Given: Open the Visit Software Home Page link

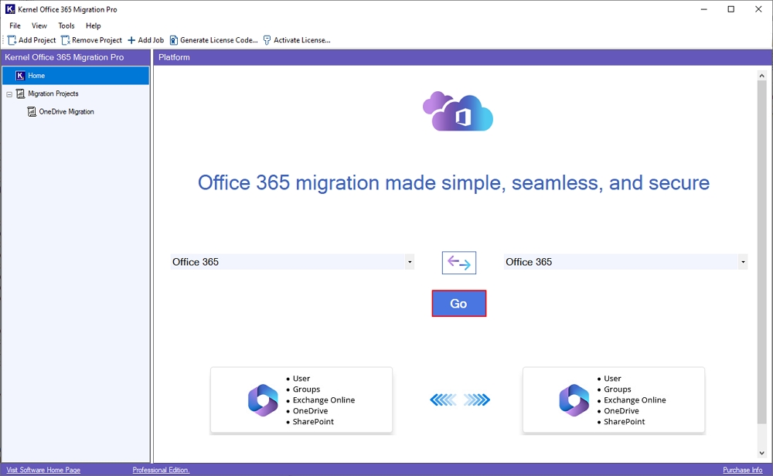Looking at the screenshot, I should (x=43, y=470).
